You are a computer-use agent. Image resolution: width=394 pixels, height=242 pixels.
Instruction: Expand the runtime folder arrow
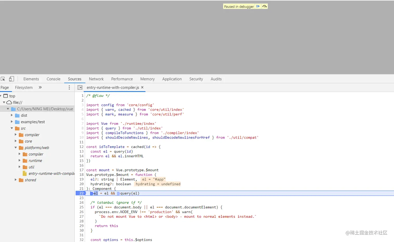pyautogui.click(x=20, y=160)
